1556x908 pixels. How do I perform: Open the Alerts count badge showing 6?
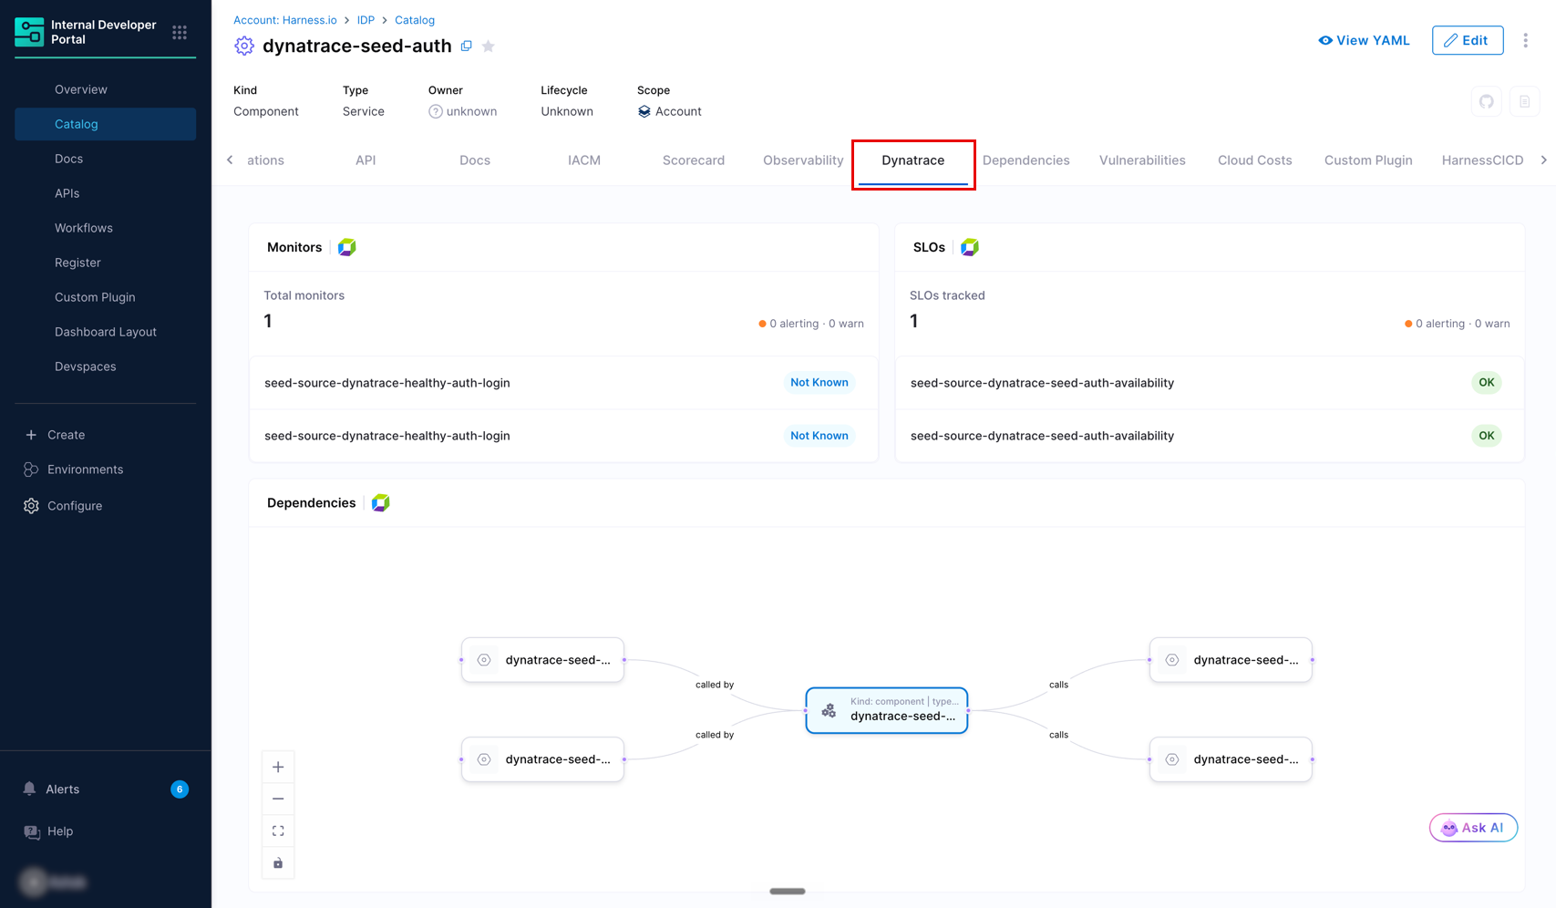(x=180, y=789)
